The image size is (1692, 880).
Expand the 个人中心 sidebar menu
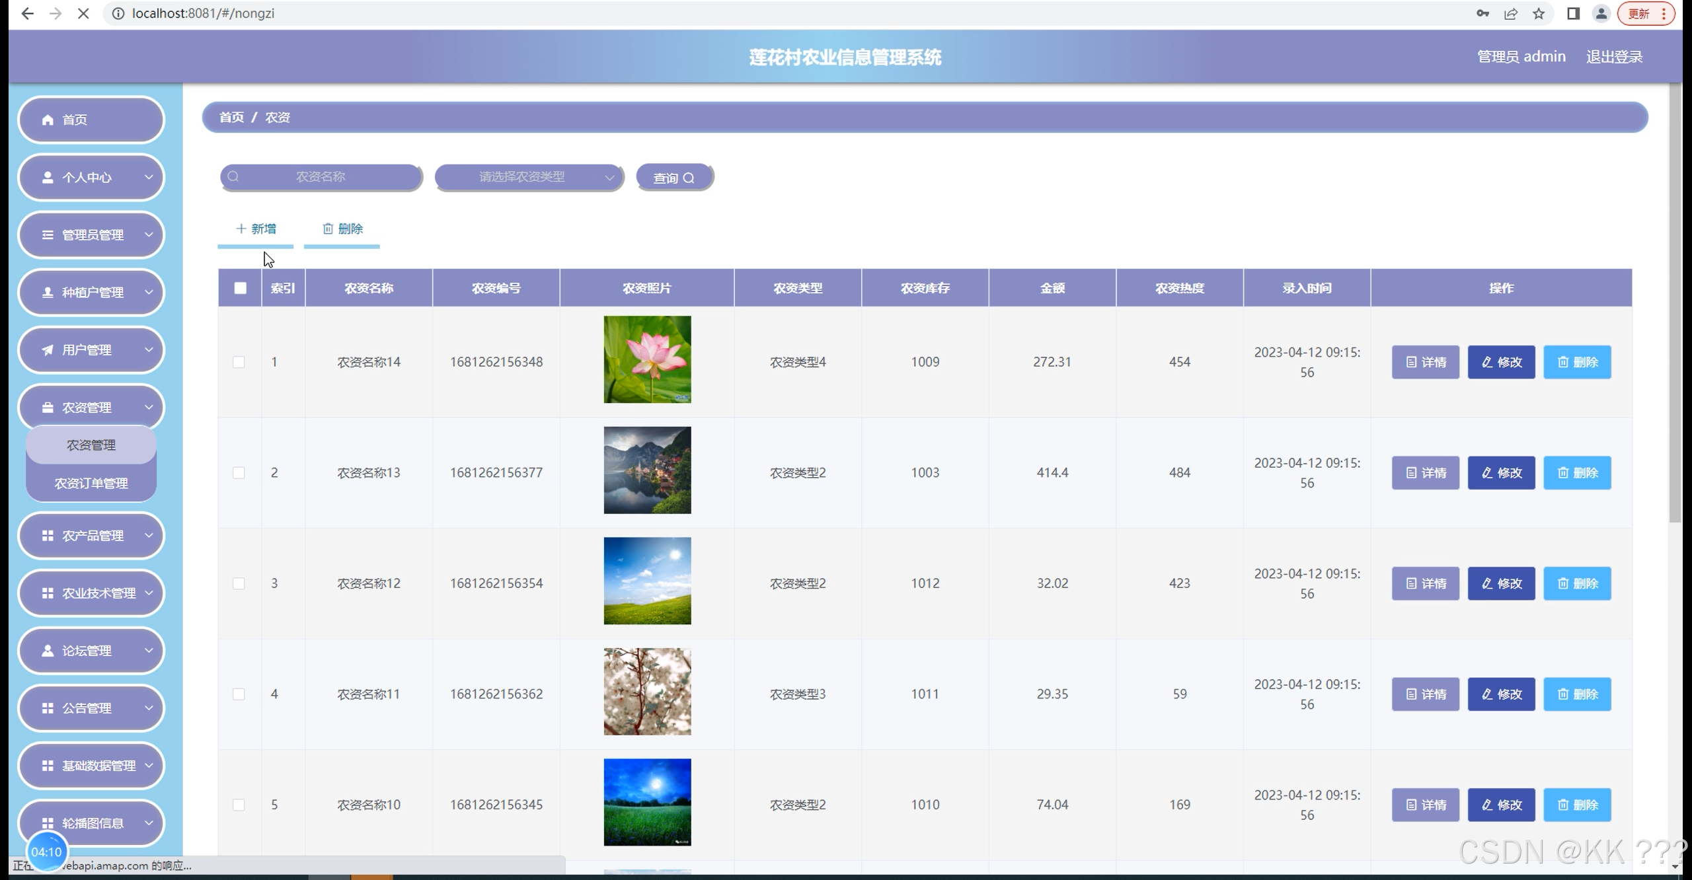91,177
